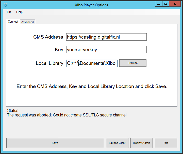Save the player options
Image resolution: width=183 pixels, height=154 pixels.
coord(55,143)
